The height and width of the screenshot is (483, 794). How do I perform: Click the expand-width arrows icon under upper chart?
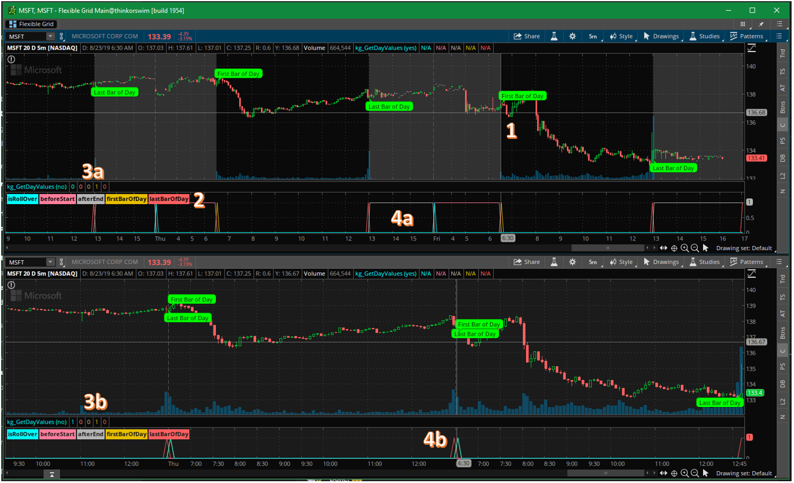[664, 248]
